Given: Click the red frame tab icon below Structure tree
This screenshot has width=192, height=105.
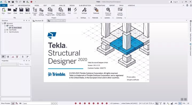Looking at the screenshot, I should [x=13, y=57].
